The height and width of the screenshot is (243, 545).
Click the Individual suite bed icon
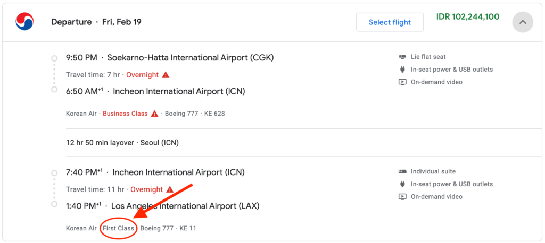click(x=402, y=171)
